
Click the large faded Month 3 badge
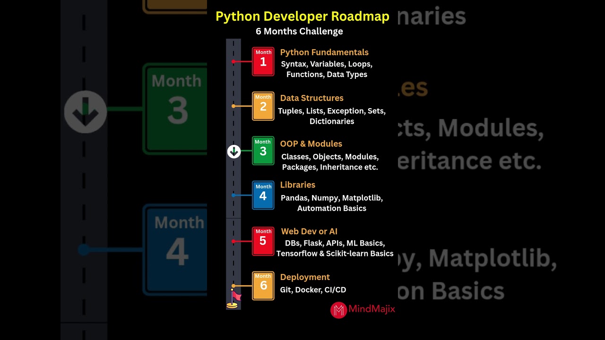click(x=175, y=109)
